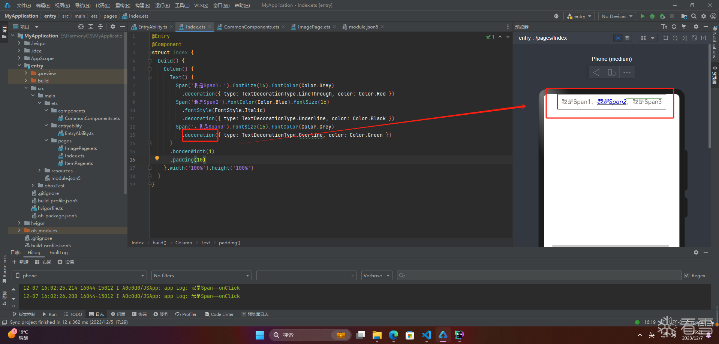Click the frame crop icon in previewer toolbar
Image resolution: width=719 pixels, height=344 pixels.
(x=666, y=38)
